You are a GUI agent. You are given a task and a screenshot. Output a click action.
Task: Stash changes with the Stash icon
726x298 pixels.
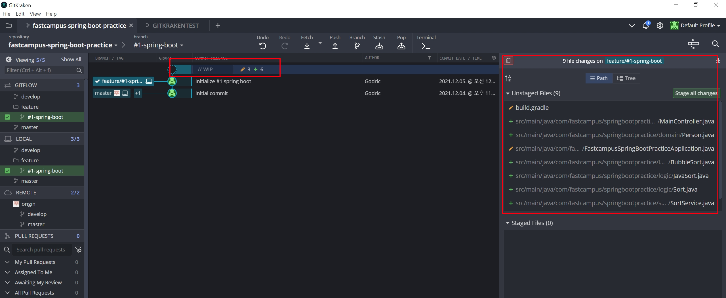[x=379, y=46]
